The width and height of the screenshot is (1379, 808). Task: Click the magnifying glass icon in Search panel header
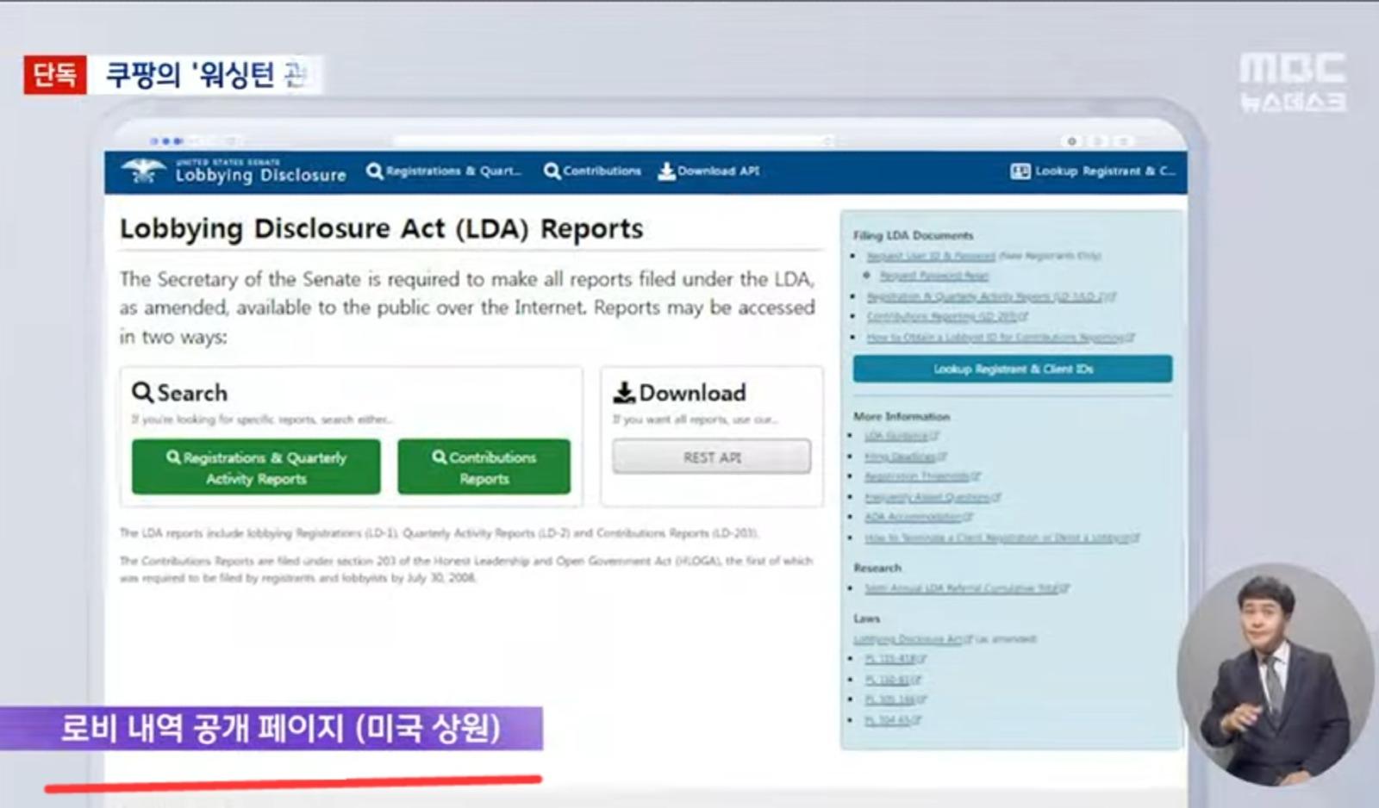pos(143,392)
